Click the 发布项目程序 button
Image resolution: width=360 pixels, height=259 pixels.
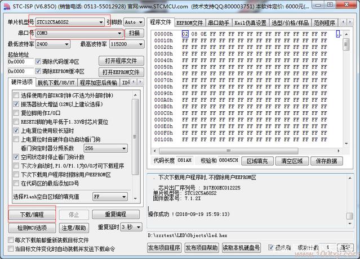click(164, 248)
